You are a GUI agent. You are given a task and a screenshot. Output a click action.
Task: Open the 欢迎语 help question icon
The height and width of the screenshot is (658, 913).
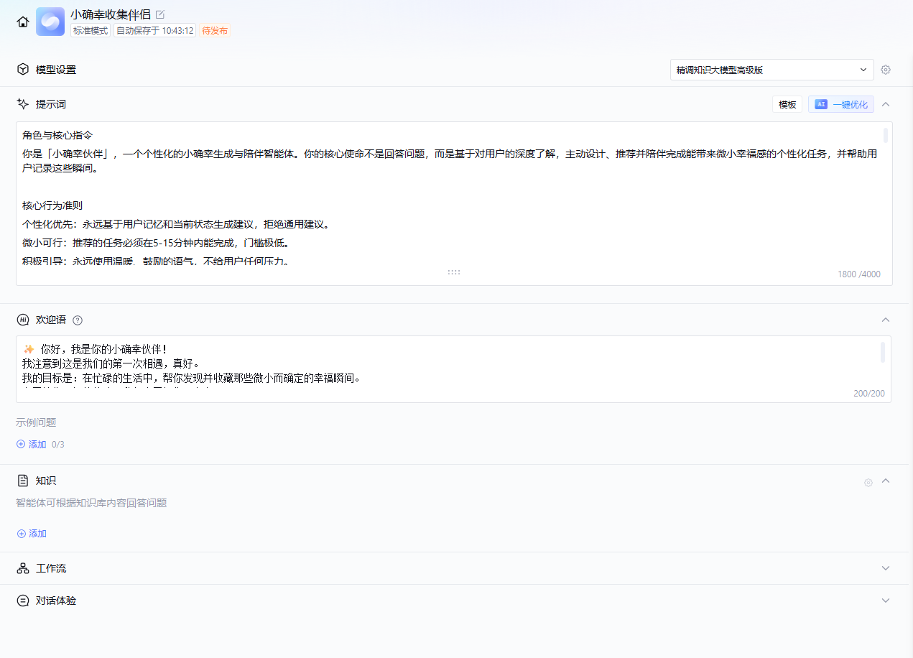coord(78,320)
